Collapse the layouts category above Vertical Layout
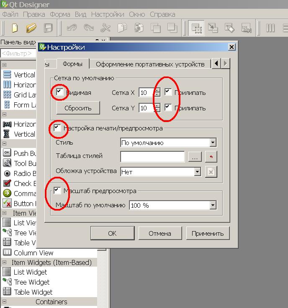 4,65
